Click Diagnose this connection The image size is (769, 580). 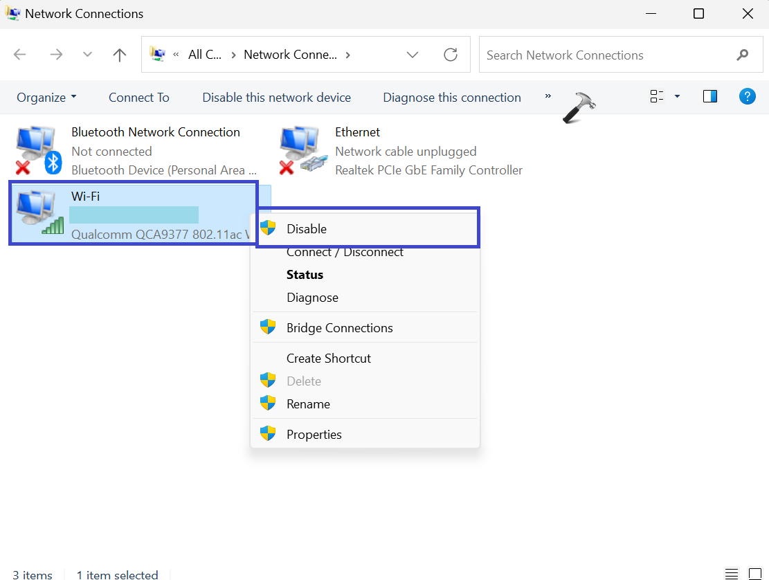point(452,98)
